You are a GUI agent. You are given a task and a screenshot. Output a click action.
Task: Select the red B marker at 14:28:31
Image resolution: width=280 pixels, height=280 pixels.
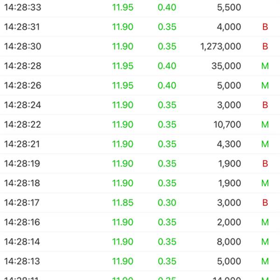[265, 27]
